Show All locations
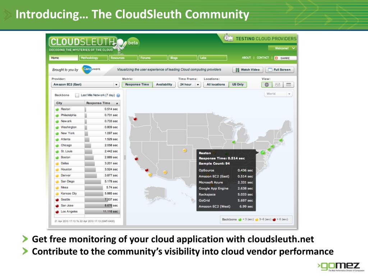368x276 pixels. [216, 84]
